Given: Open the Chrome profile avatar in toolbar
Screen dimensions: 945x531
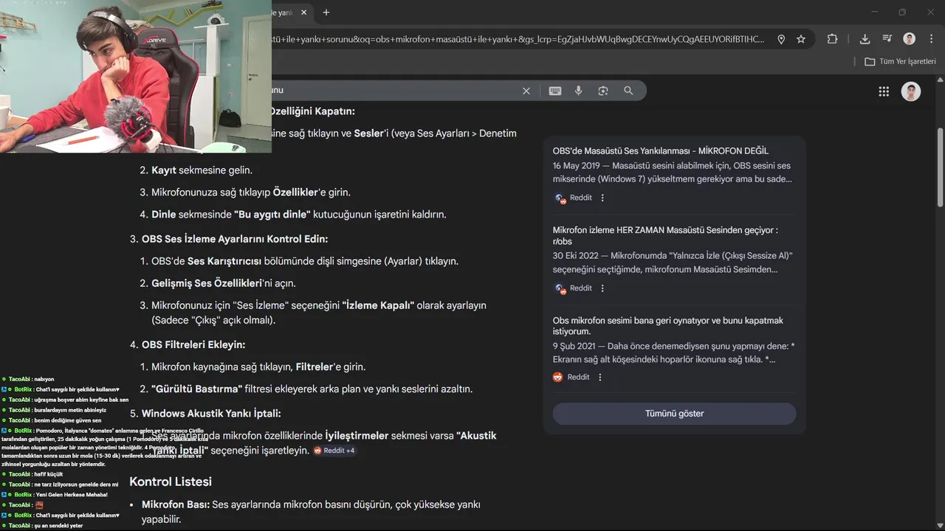Looking at the screenshot, I should click(x=910, y=39).
